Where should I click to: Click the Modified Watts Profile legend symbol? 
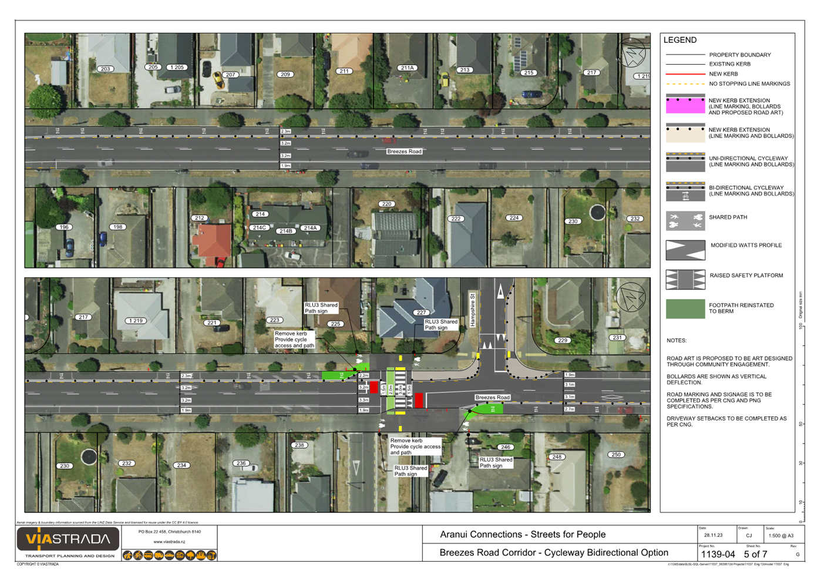point(685,250)
